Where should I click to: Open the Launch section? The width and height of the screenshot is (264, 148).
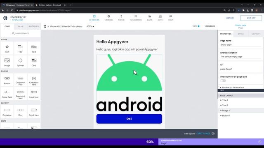[x=108, y=18]
